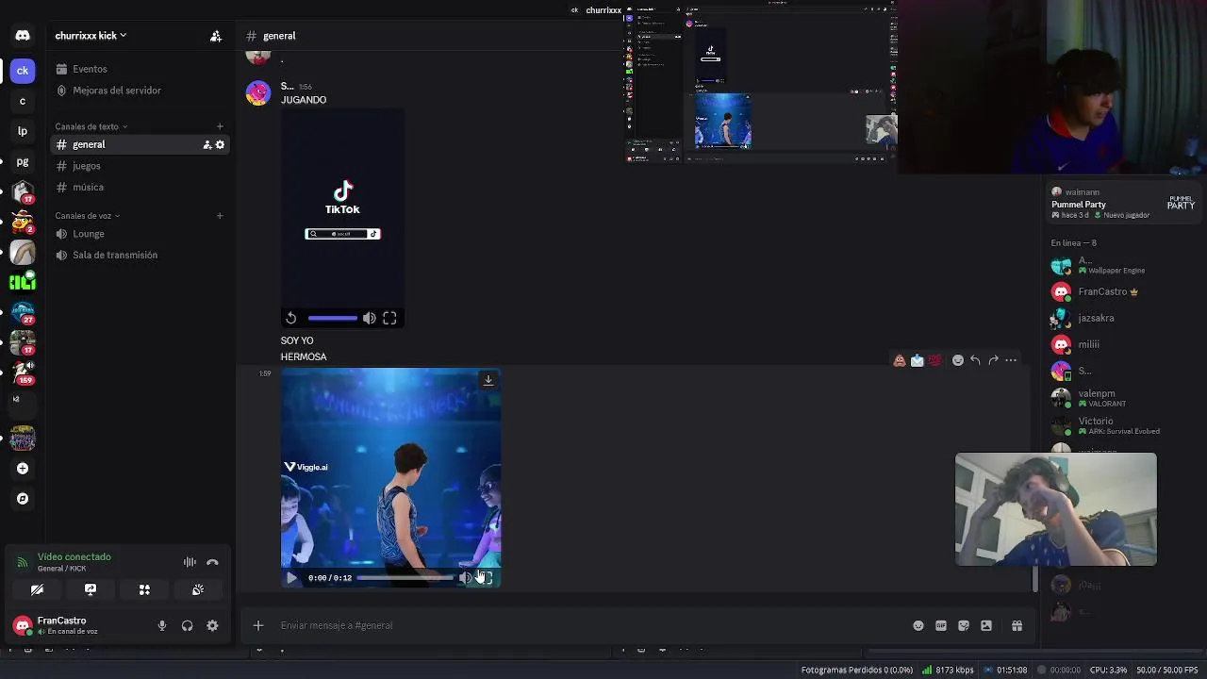Join the Lounge voice channel
Image resolution: width=1207 pixels, height=679 pixels.
[140, 234]
